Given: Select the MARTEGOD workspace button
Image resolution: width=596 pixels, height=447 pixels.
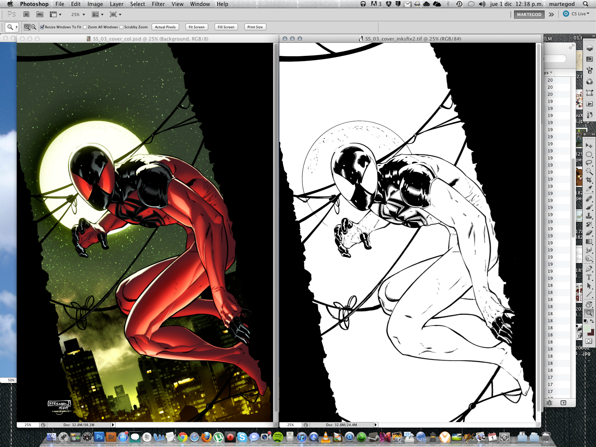Looking at the screenshot, I should click(x=529, y=15).
